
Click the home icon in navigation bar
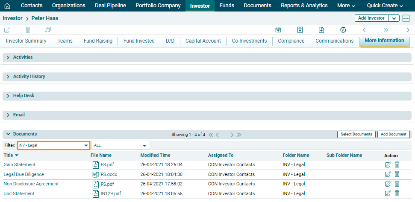[7, 6]
